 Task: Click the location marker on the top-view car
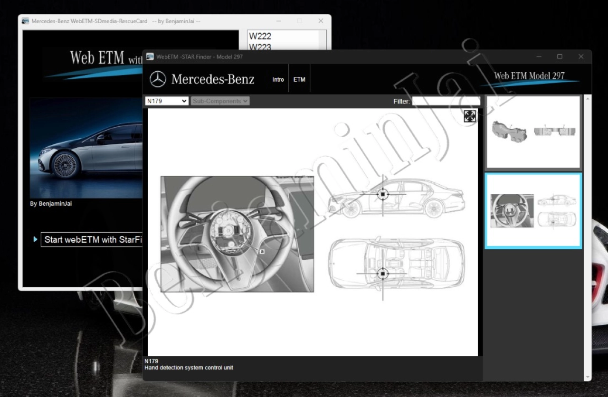click(x=383, y=274)
